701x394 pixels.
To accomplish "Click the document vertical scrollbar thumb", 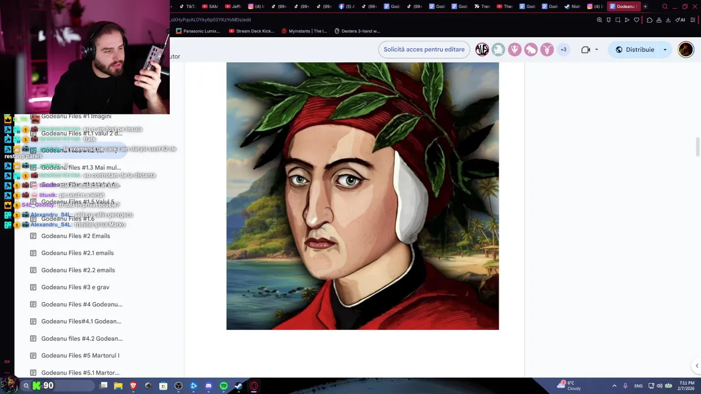I will pyautogui.click(x=697, y=147).
